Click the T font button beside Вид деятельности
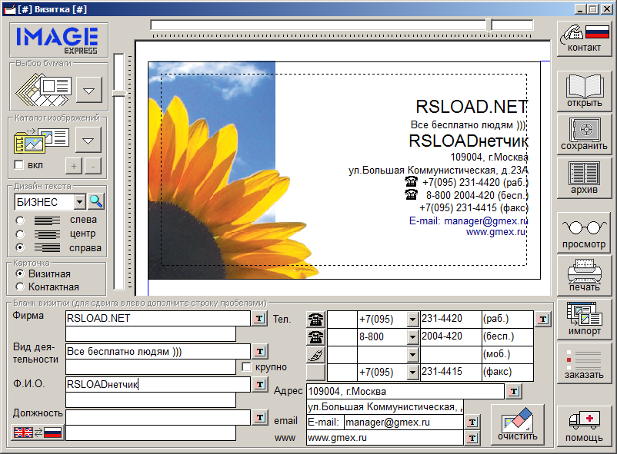 259,351
